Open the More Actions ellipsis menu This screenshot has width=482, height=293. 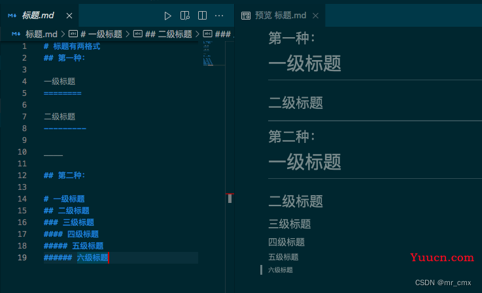(220, 15)
